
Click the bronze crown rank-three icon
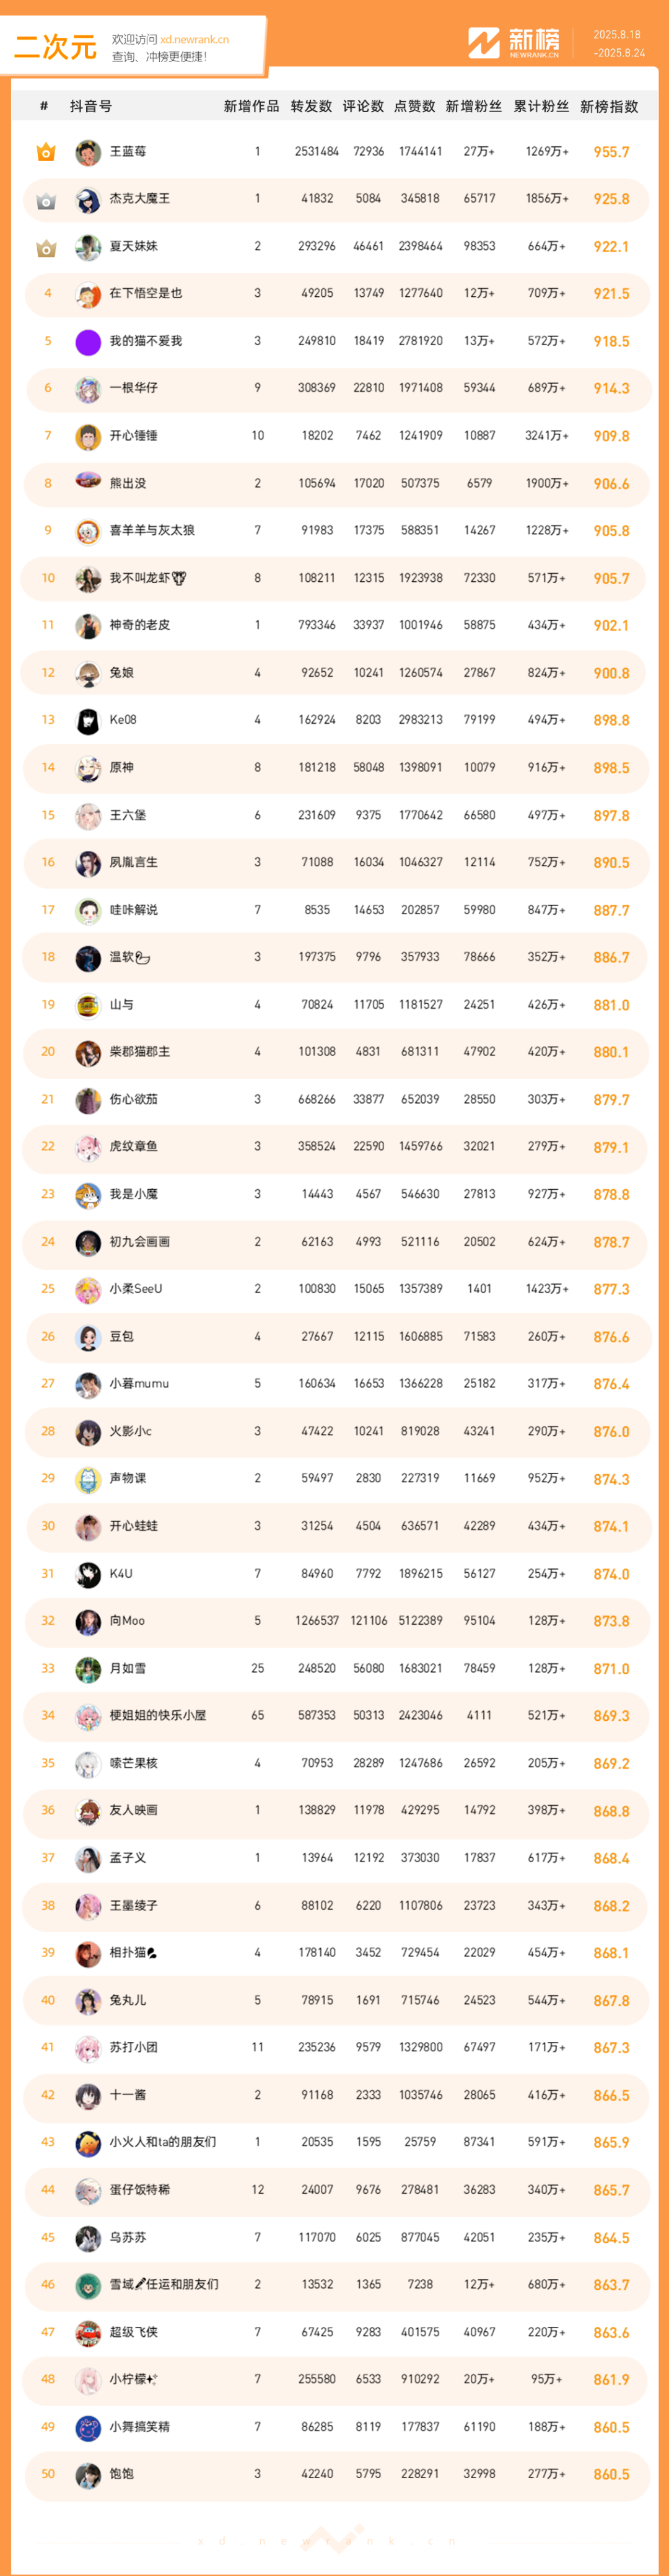pos(46,247)
